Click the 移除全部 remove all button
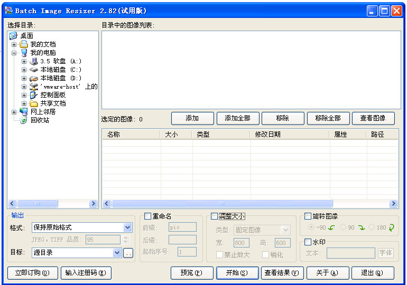This screenshot has width=407, height=285. pyautogui.click(x=328, y=118)
